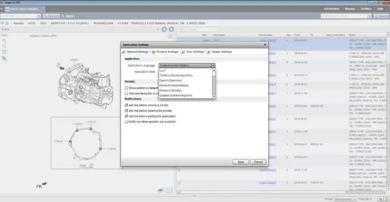Open the Information menu
Viewport: 390px width, 202px height.
(331, 9)
